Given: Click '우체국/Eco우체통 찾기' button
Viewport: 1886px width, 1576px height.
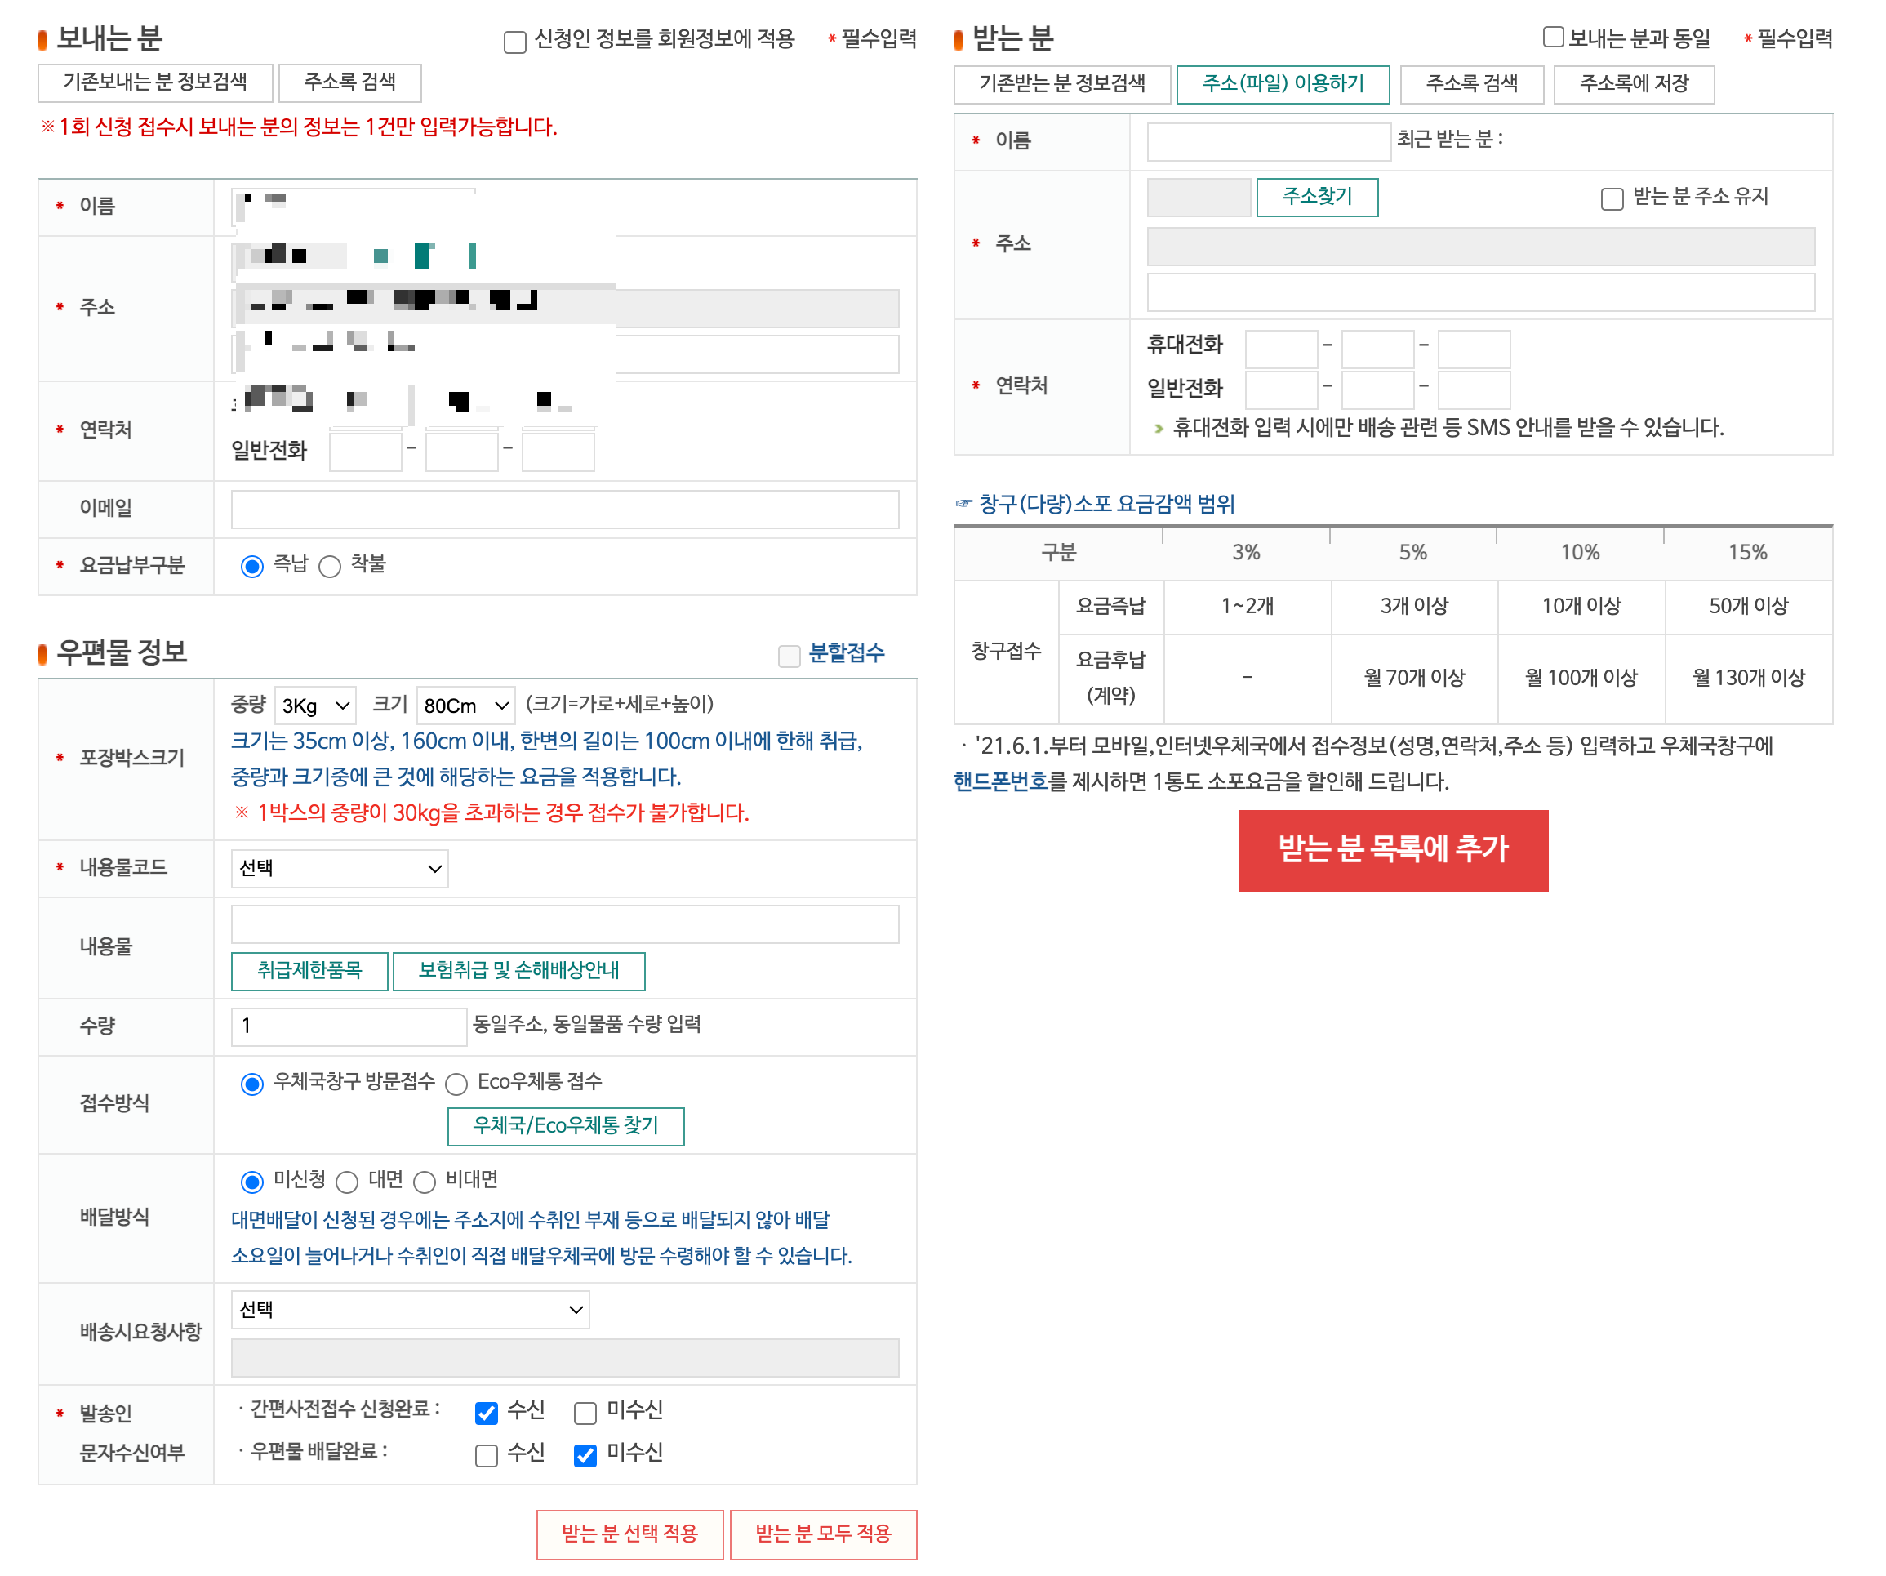Looking at the screenshot, I should tap(565, 1126).
